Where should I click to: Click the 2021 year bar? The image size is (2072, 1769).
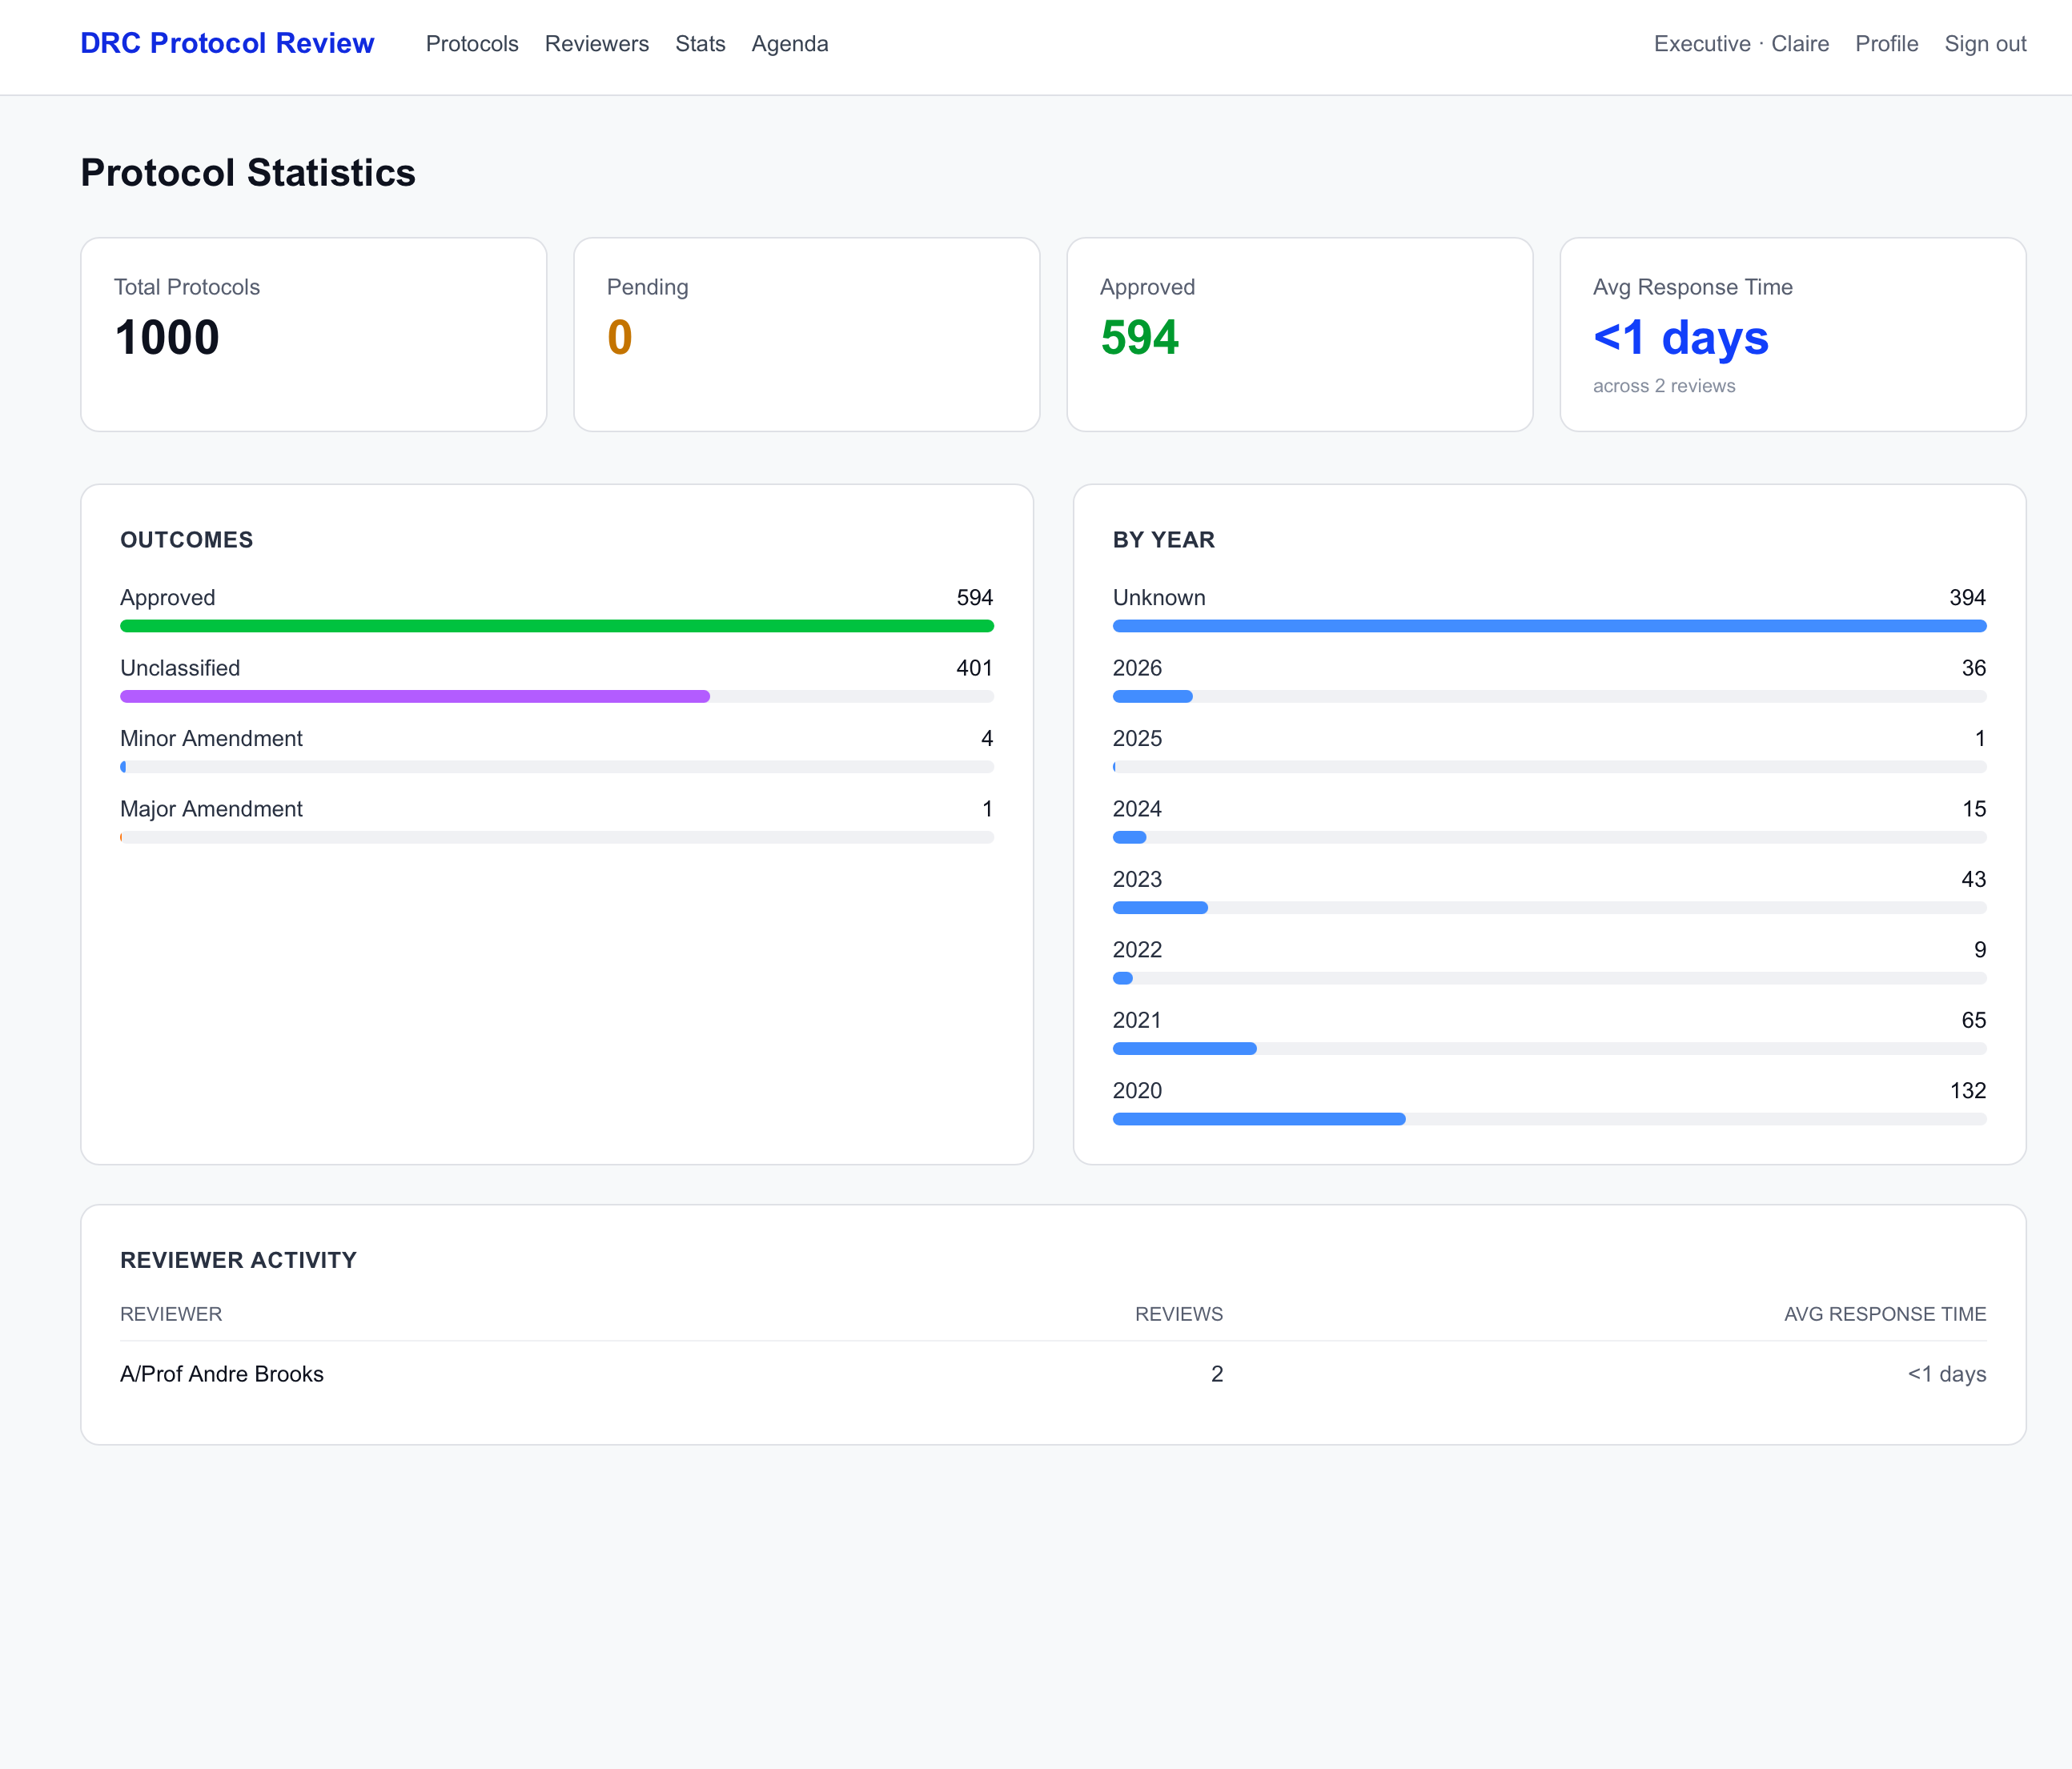[1549, 1049]
